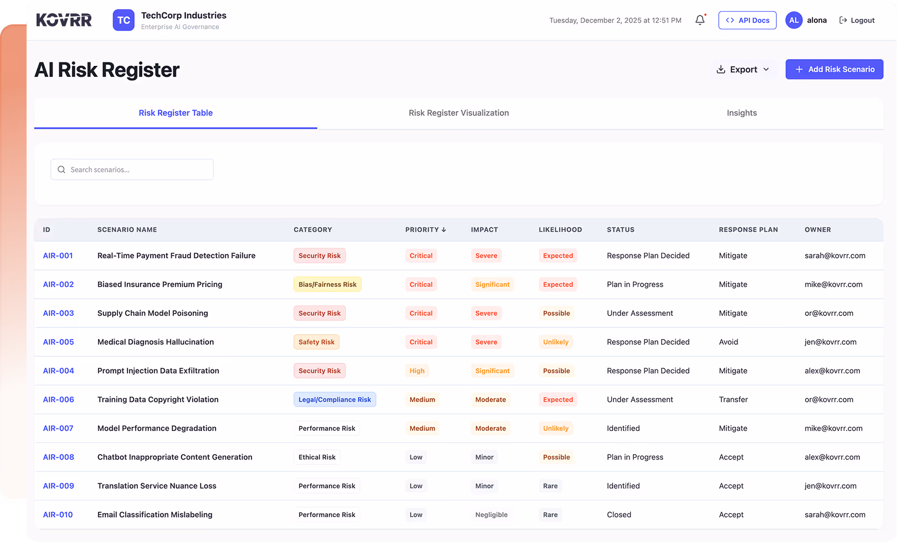Click the search magnifier icon
Image resolution: width=897 pixels, height=542 pixels.
[x=61, y=169]
